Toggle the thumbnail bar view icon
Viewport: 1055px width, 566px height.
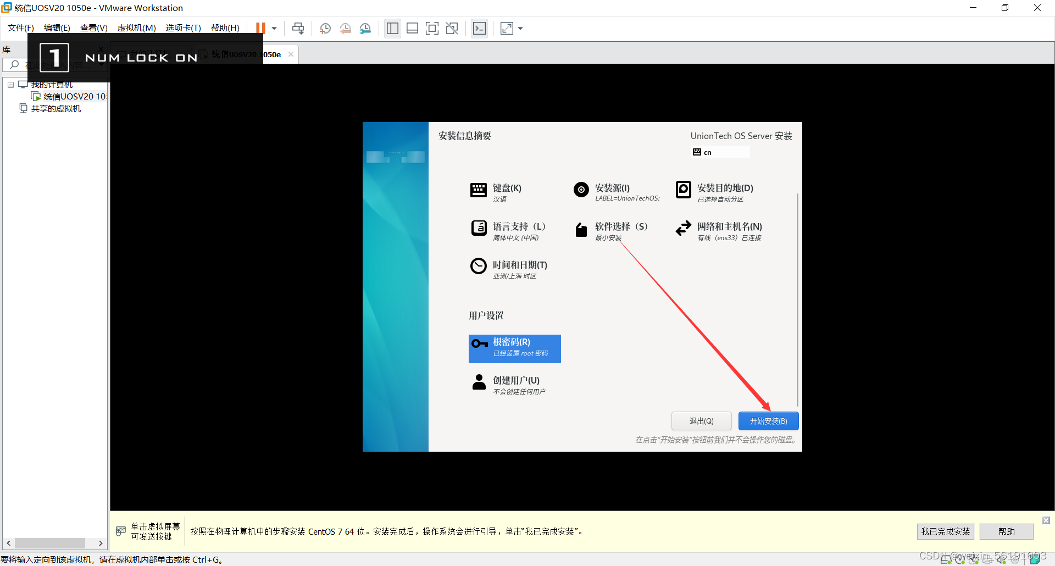[413, 28]
